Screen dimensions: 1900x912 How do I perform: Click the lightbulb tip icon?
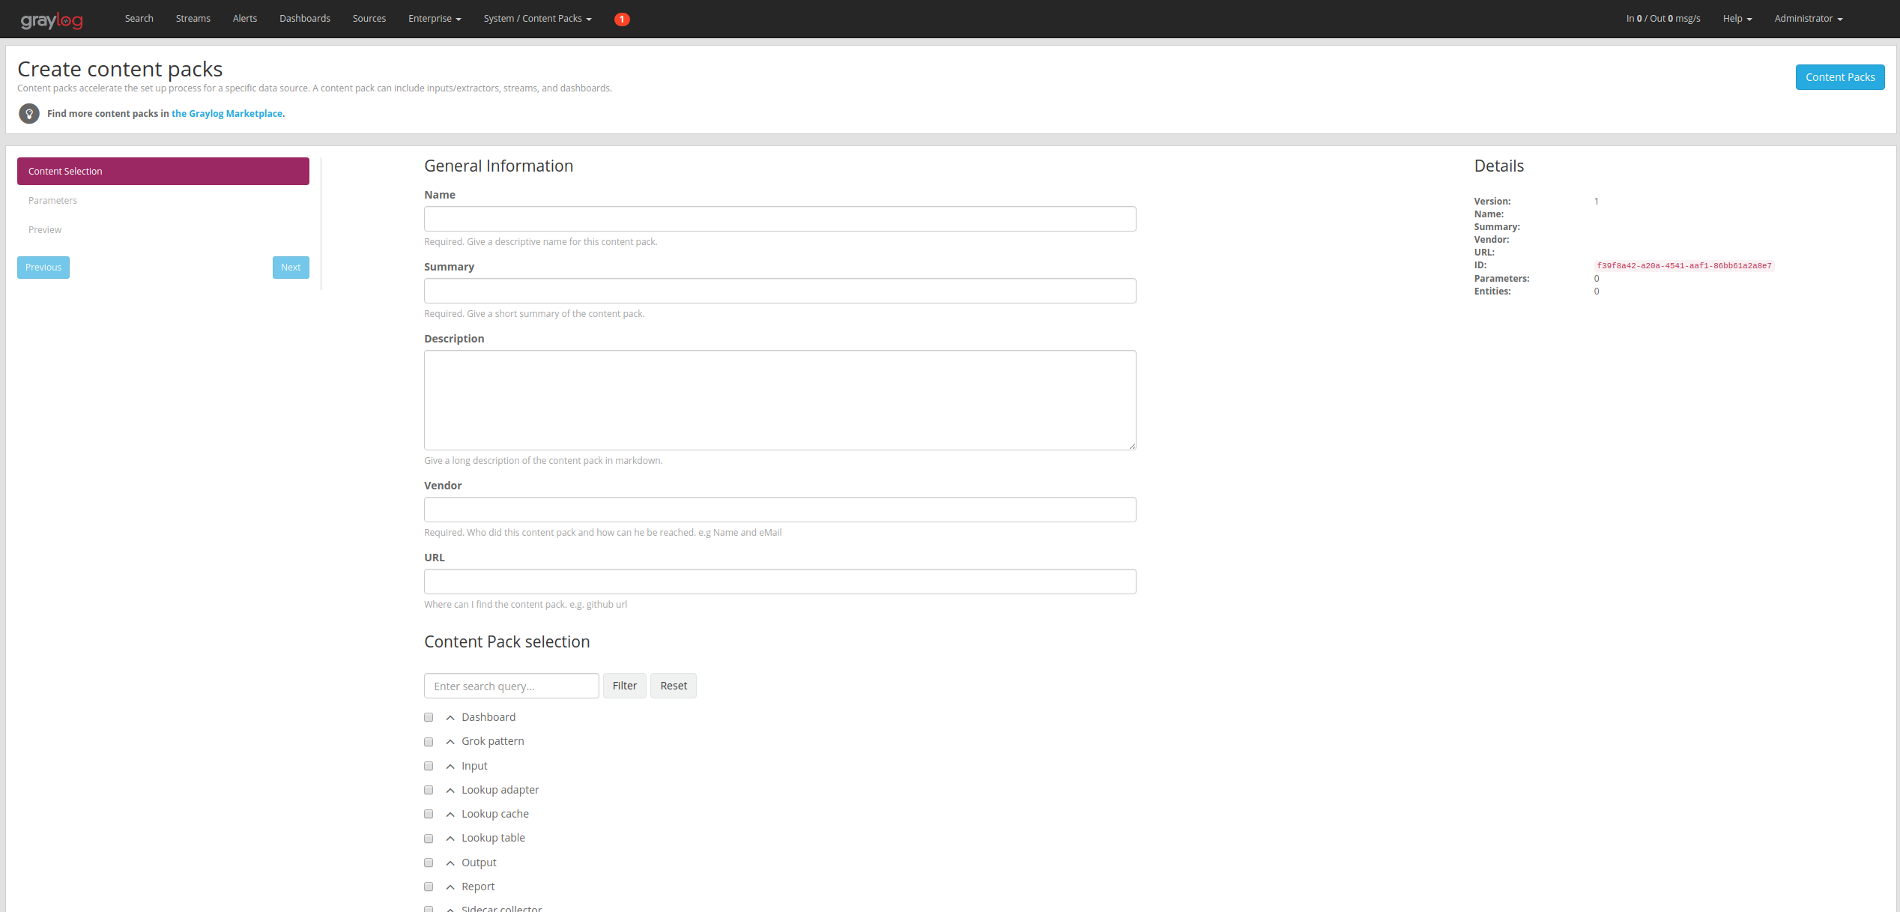[x=28, y=113]
